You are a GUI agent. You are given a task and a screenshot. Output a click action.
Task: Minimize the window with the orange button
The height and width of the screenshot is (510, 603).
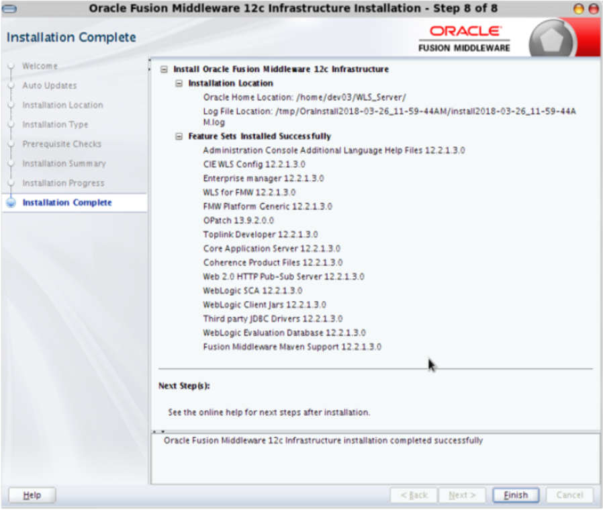click(578, 9)
